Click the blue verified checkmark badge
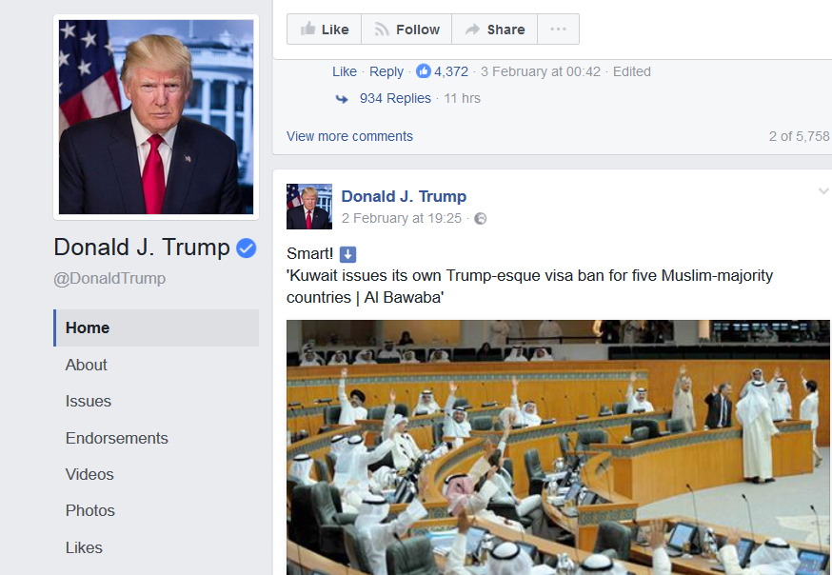 [247, 248]
